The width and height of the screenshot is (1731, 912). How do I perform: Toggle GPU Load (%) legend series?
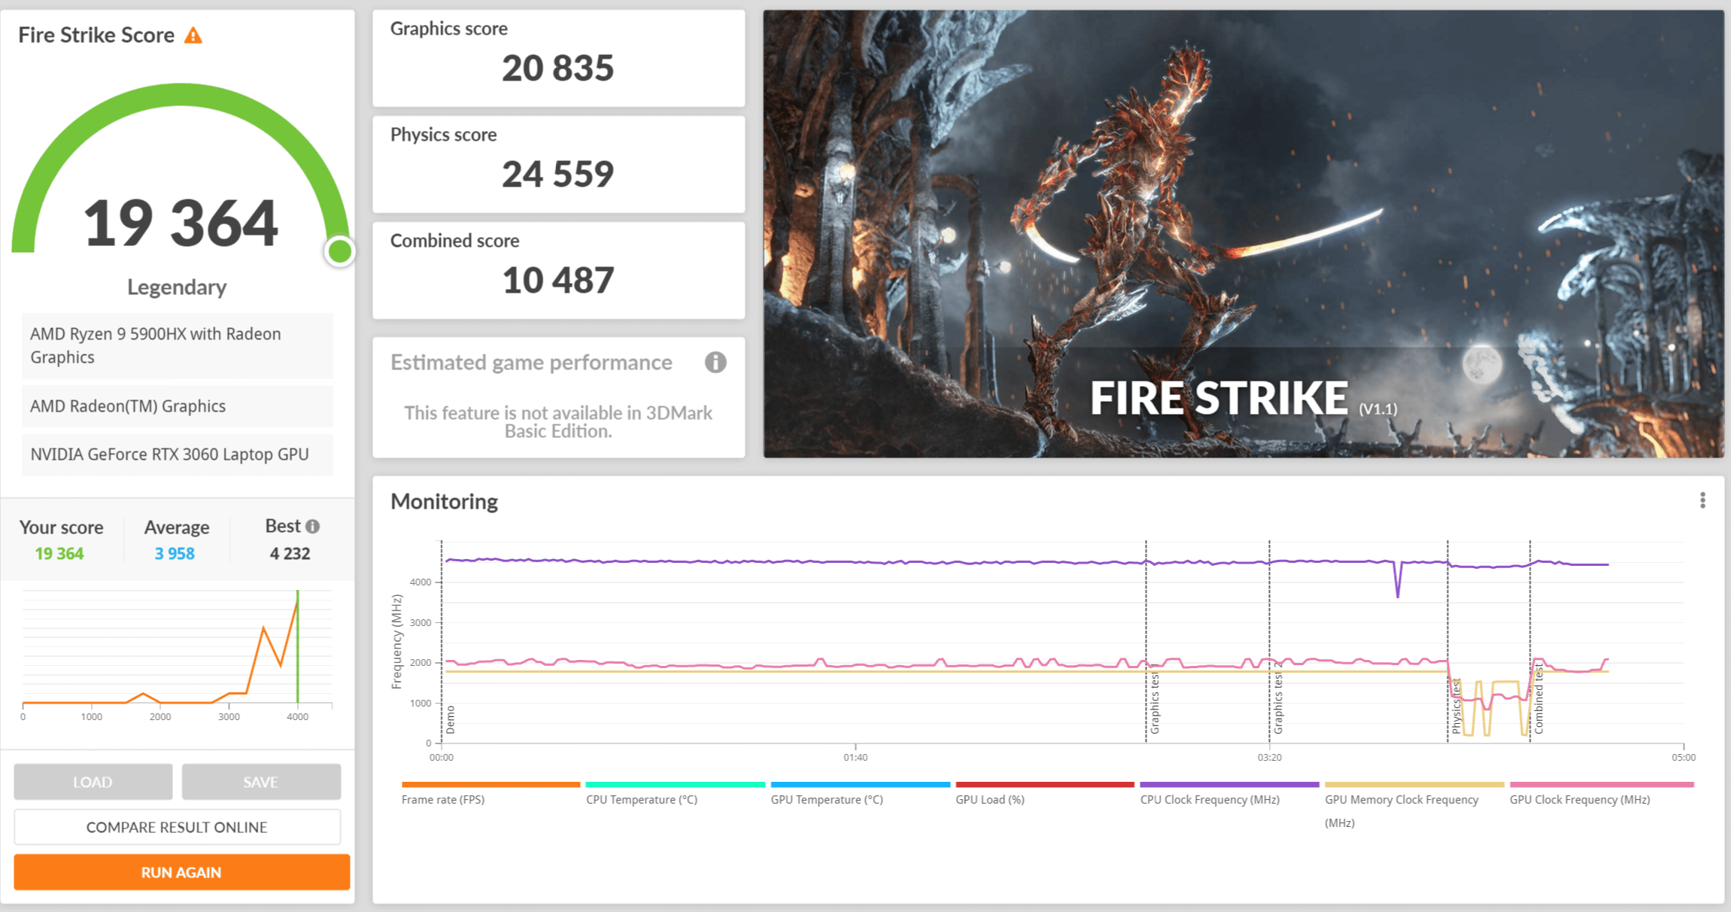point(1044,794)
